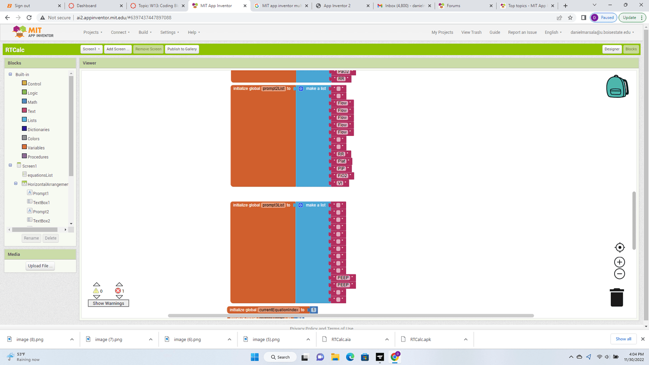Open the Projects menu
This screenshot has height=365, width=649.
click(x=93, y=32)
